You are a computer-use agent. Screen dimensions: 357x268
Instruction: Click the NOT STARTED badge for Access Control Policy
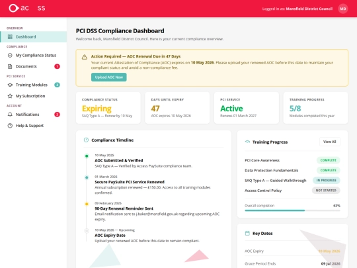click(326, 191)
